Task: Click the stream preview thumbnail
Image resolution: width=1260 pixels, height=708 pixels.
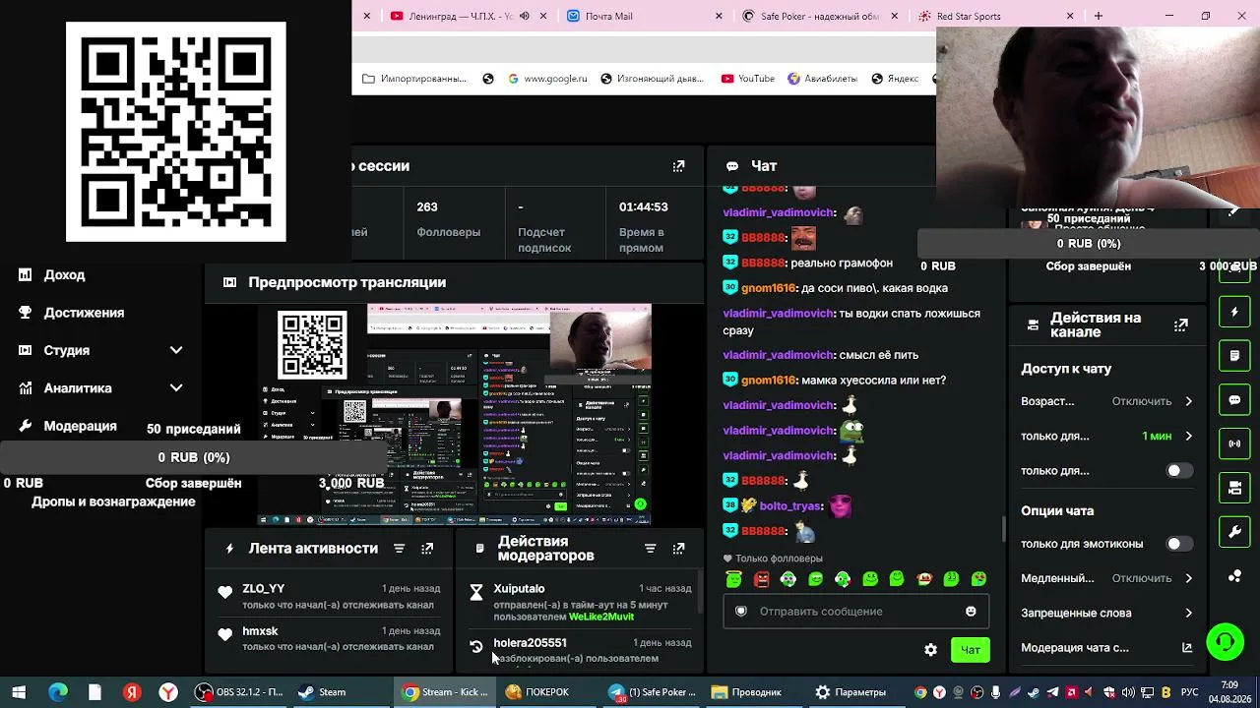Action: pyautogui.click(x=455, y=414)
